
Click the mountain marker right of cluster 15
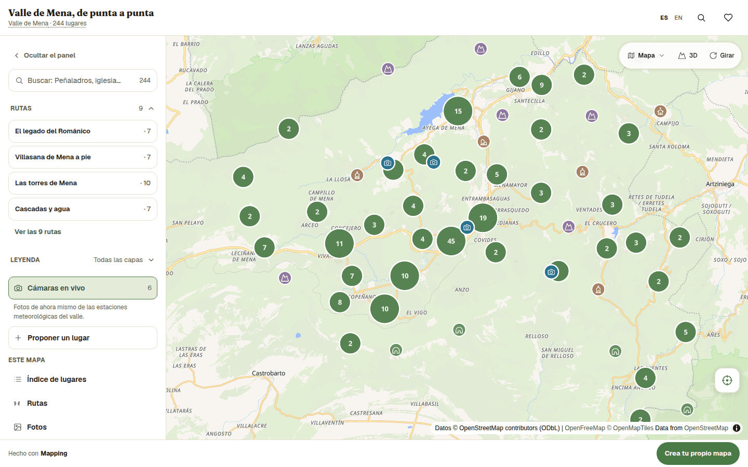point(502,115)
